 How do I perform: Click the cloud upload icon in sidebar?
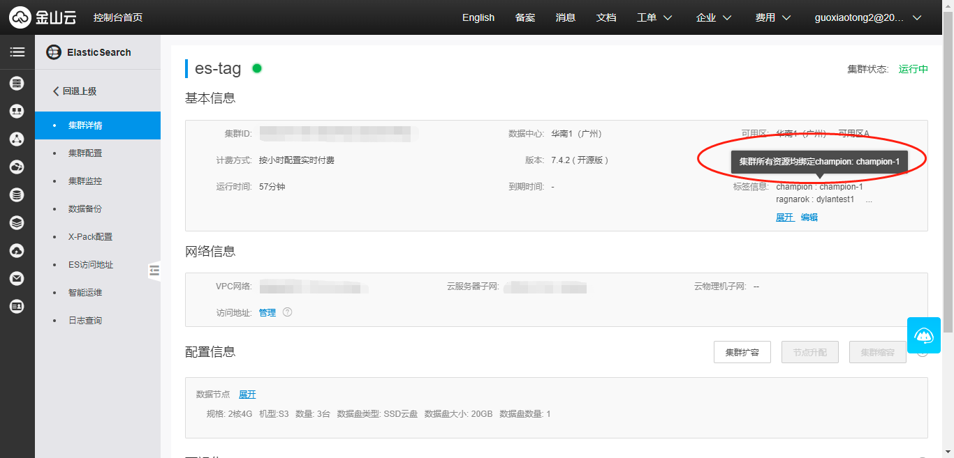17,250
